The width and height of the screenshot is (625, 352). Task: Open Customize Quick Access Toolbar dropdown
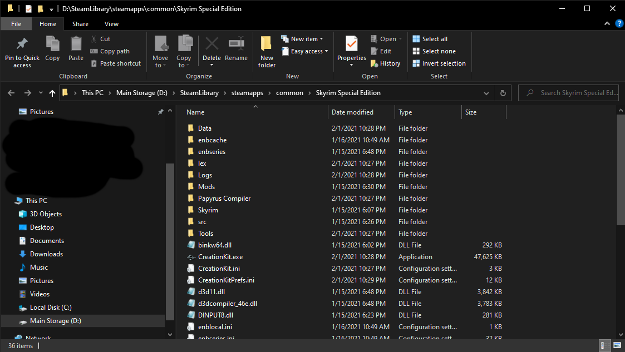51,9
